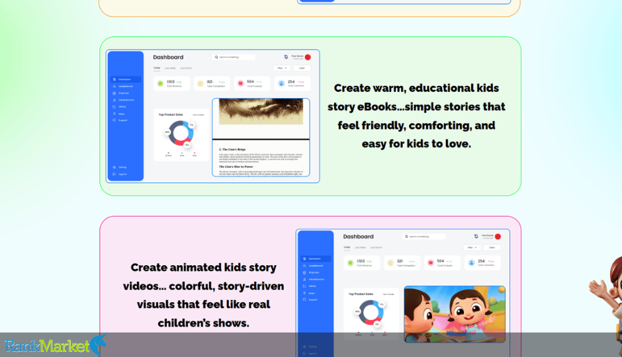The image size is (622, 357).
Task: Click search field in eBook mockup
Action: [234, 57]
